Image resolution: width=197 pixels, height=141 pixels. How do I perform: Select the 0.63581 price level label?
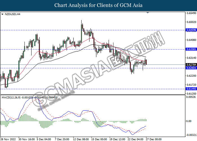191,49
